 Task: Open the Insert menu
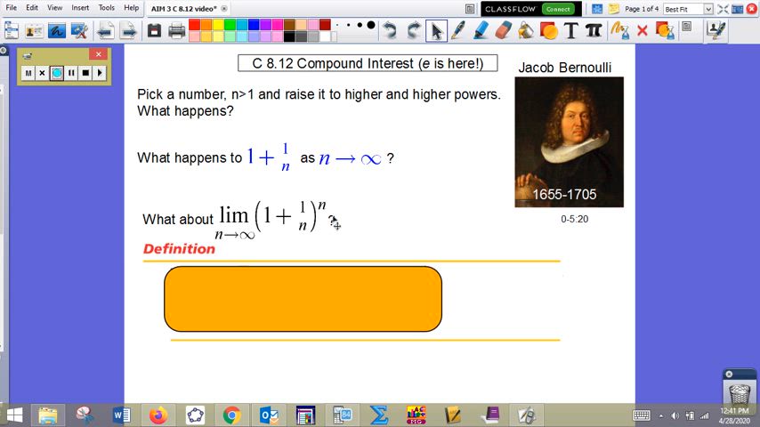(80, 8)
